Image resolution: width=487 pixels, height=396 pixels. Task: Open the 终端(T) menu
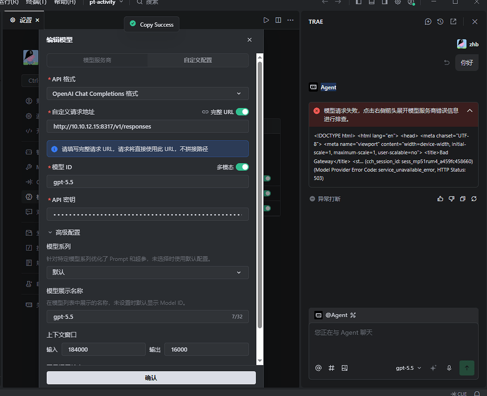click(36, 2)
